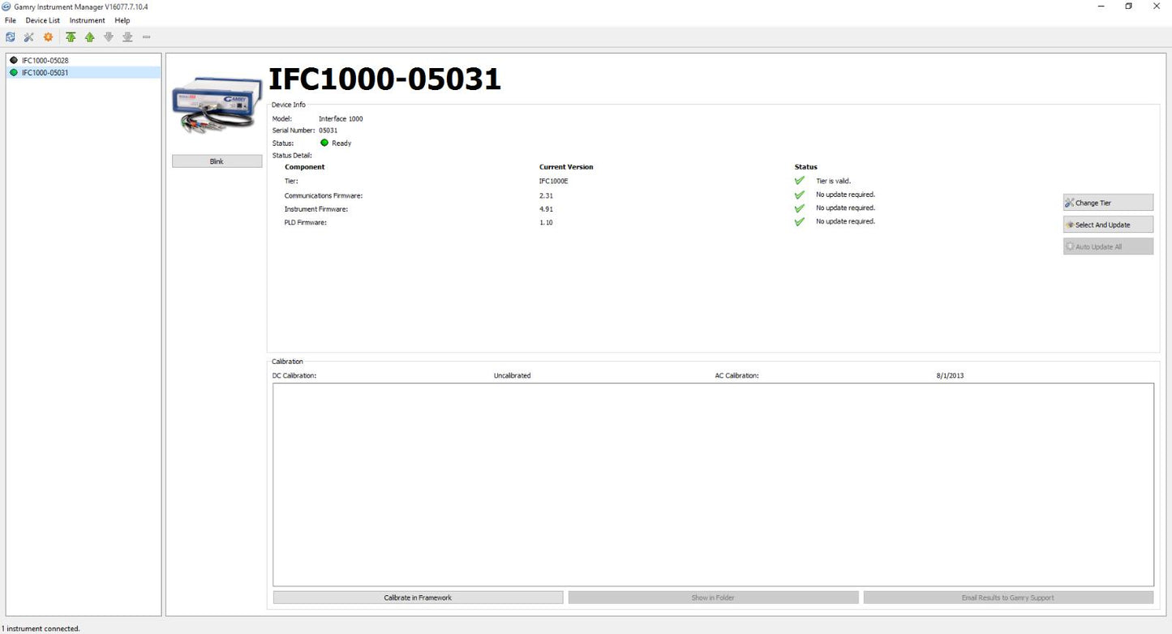Click inside the empty calibration results box
This screenshot has height=634, width=1172.
click(712, 484)
